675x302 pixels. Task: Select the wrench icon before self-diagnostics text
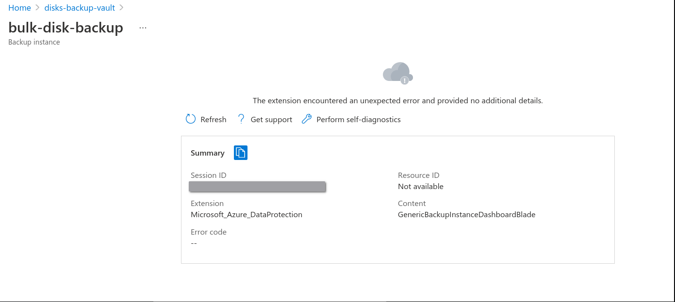(x=307, y=119)
